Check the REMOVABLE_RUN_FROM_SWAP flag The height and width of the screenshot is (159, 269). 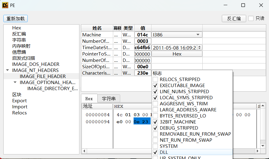point(155,134)
